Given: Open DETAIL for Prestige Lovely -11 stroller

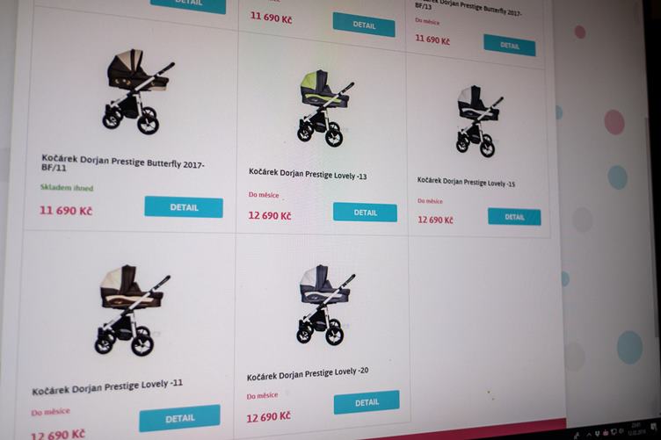Looking at the screenshot, I should [x=179, y=418].
